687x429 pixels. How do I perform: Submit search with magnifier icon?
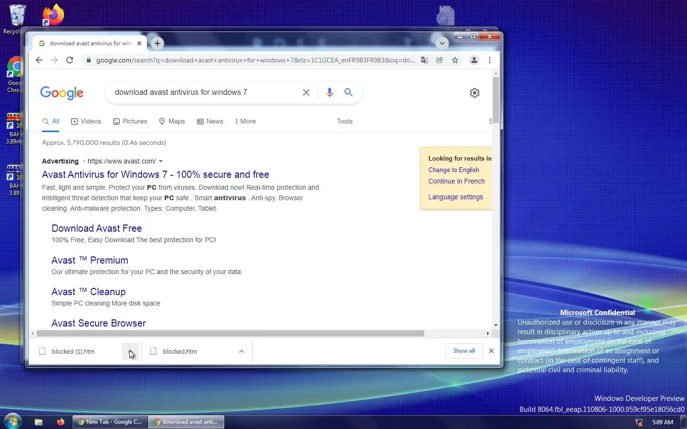pyautogui.click(x=349, y=92)
